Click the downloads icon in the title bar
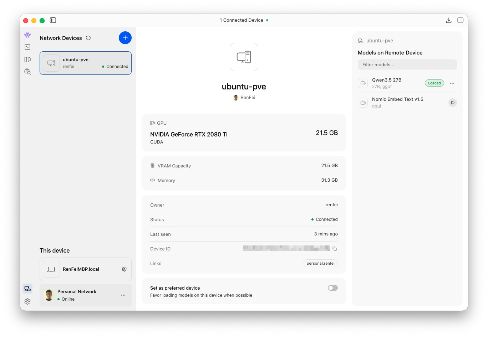The width and height of the screenshot is (488, 337). click(x=448, y=20)
